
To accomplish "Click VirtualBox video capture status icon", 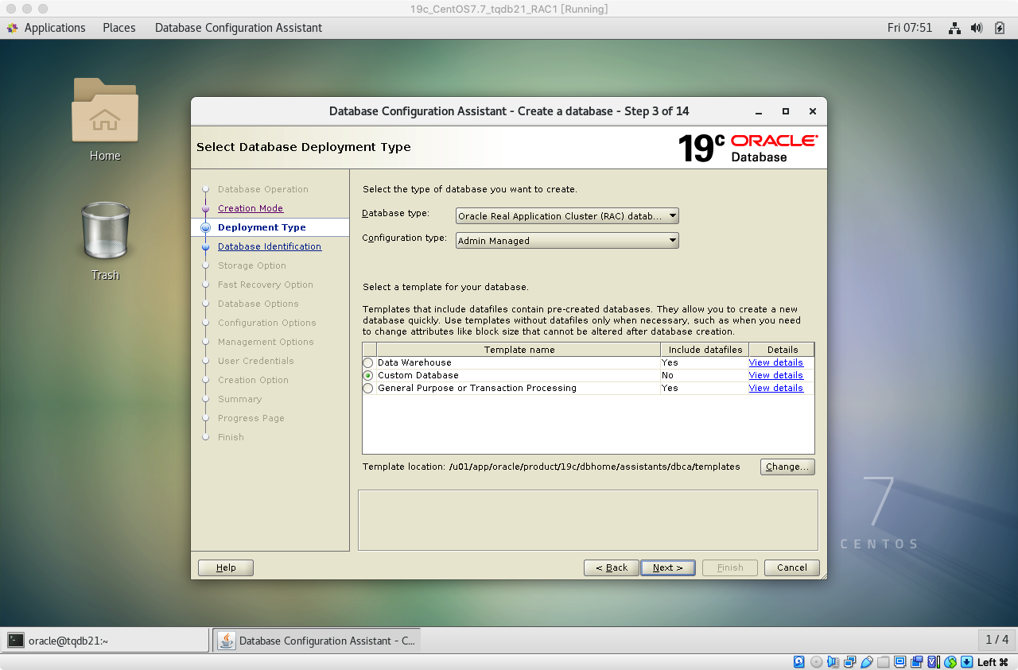I will click(916, 662).
